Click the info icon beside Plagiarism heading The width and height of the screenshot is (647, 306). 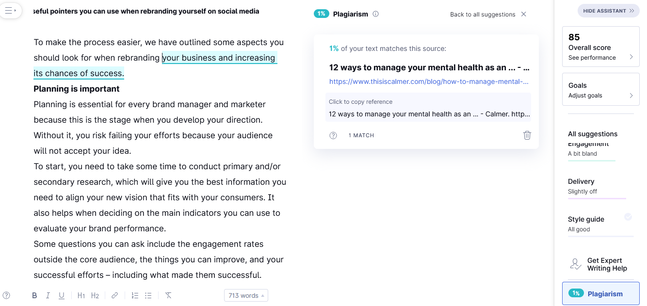(375, 14)
